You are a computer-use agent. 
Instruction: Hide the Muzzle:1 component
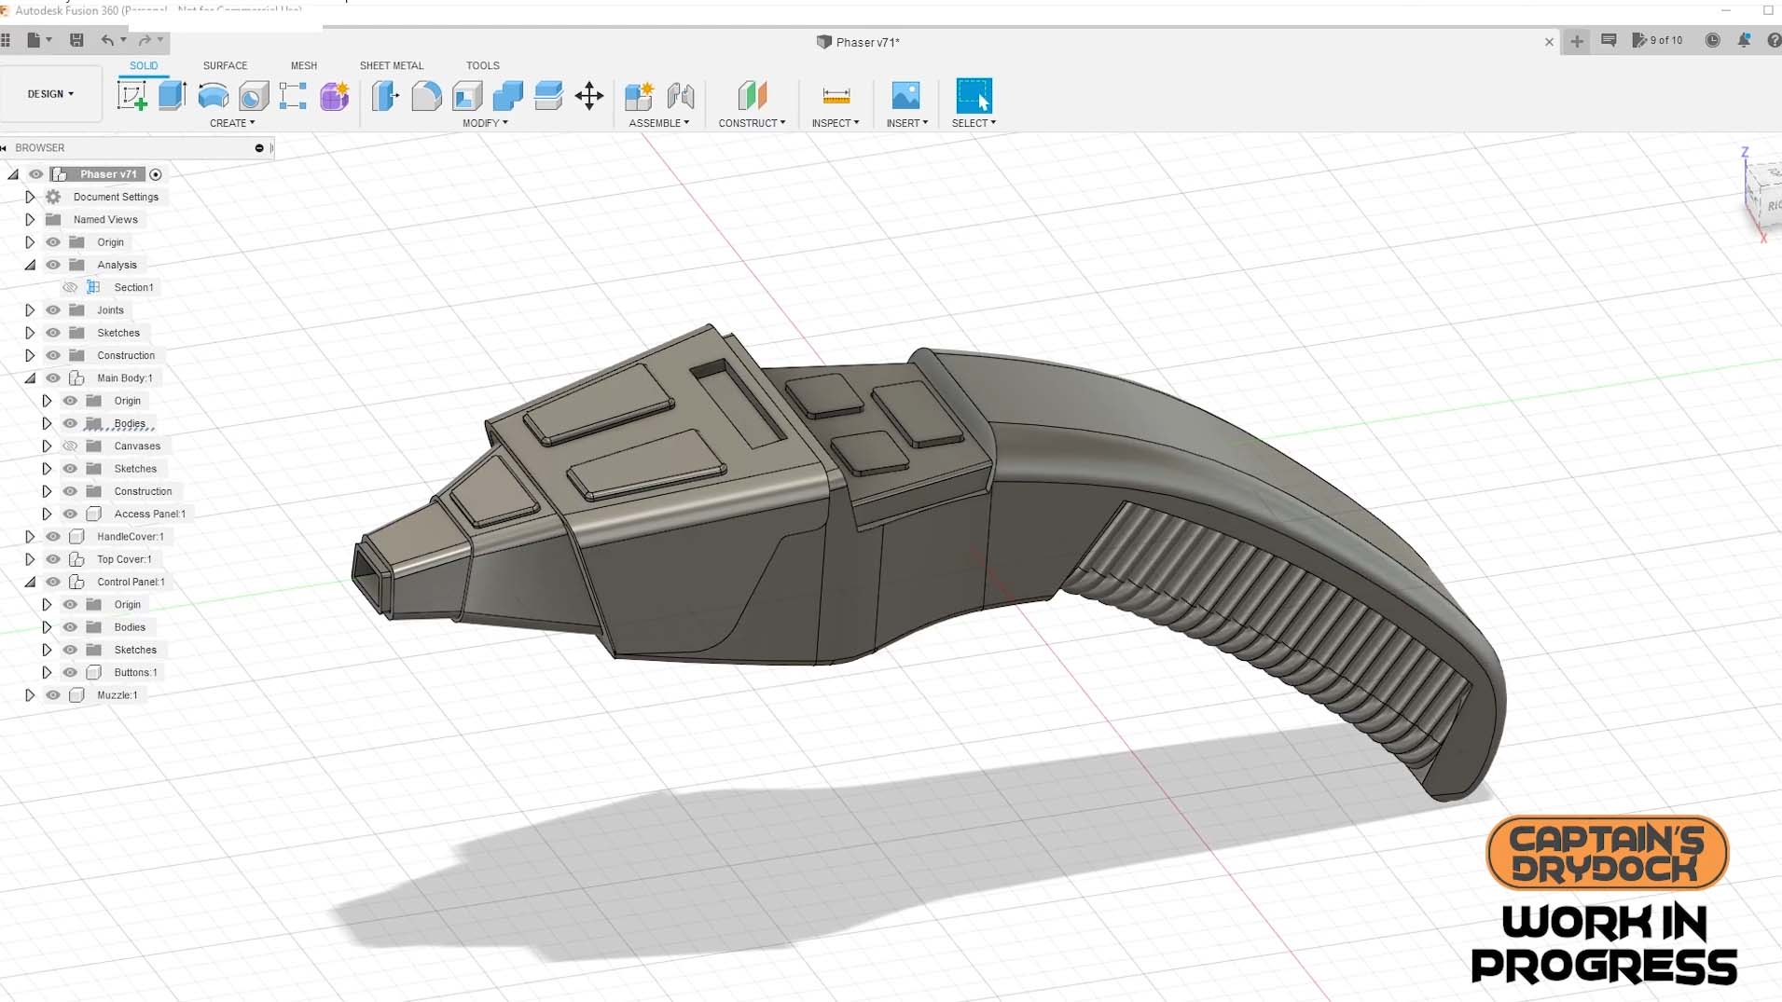pyautogui.click(x=53, y=695)
